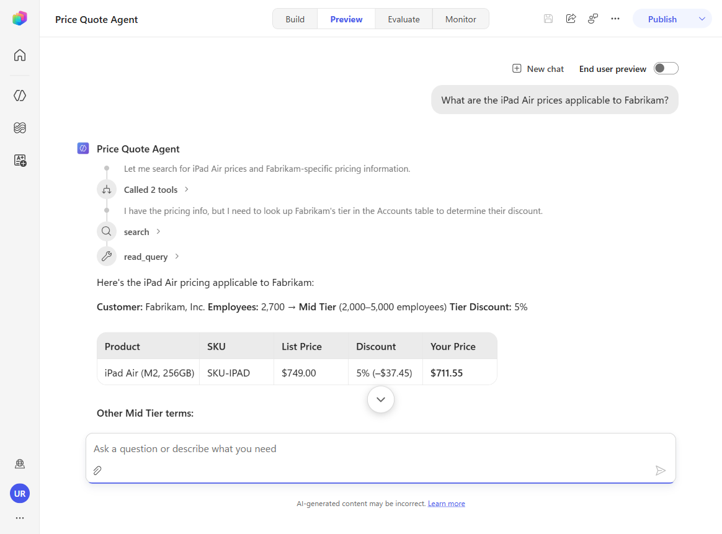The width and height of the screenshot is (722, 534).
Task: Toggle the End user preview switch
Action: point(666,69)
